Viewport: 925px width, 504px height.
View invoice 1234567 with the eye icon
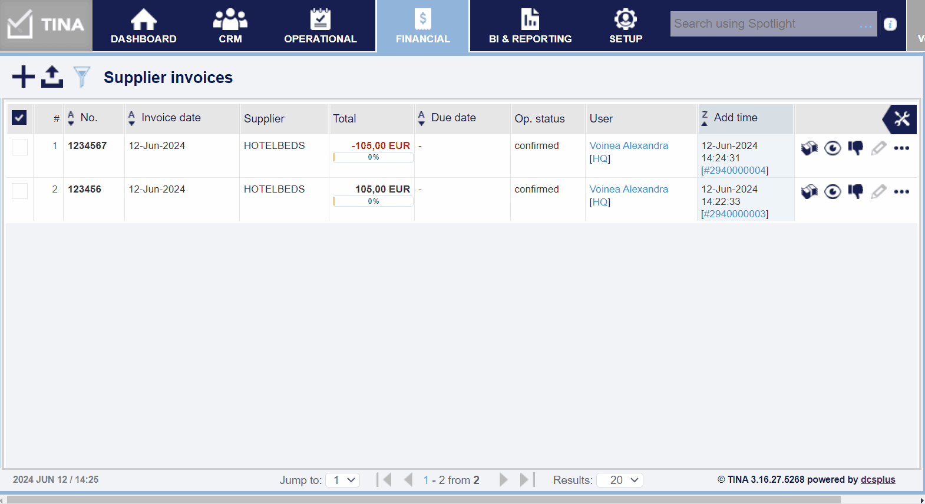(x=832, y=148)
